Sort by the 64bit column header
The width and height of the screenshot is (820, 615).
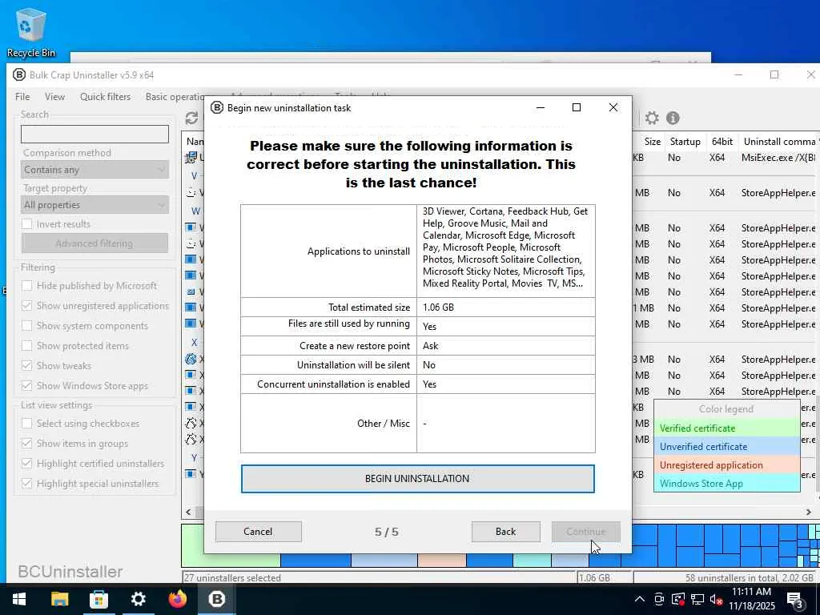(x=722, y=142)
